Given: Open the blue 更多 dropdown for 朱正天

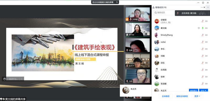Looking at the screenshot, I should point(203,91).
